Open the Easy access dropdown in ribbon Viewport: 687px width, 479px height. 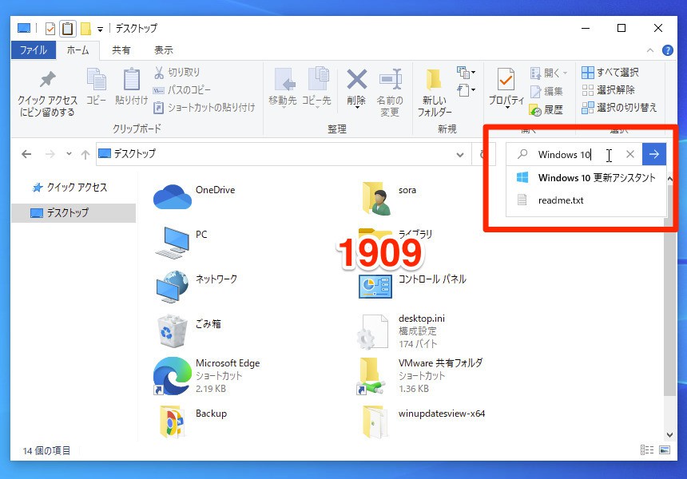pyautogui.click(x=466, y=90)
